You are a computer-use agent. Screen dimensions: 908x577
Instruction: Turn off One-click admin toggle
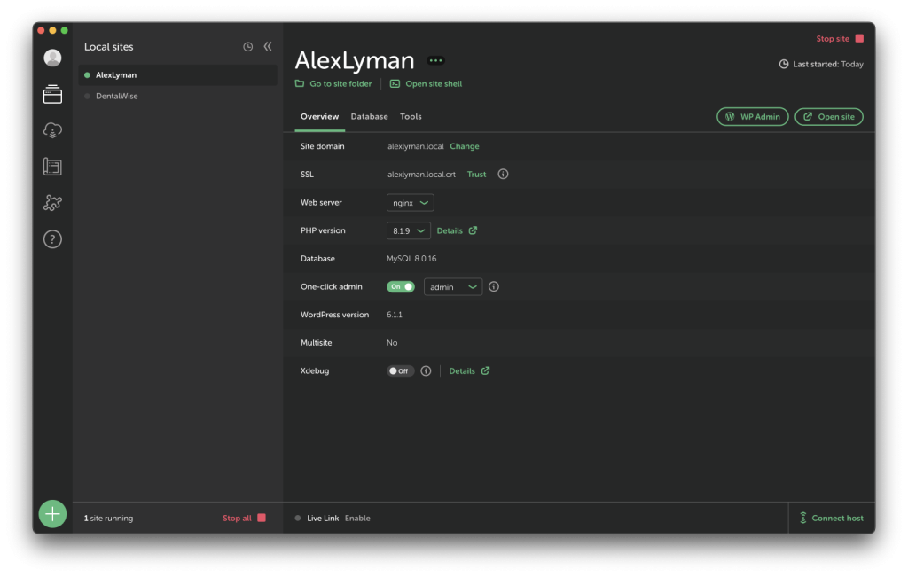[x=400, y=286]
